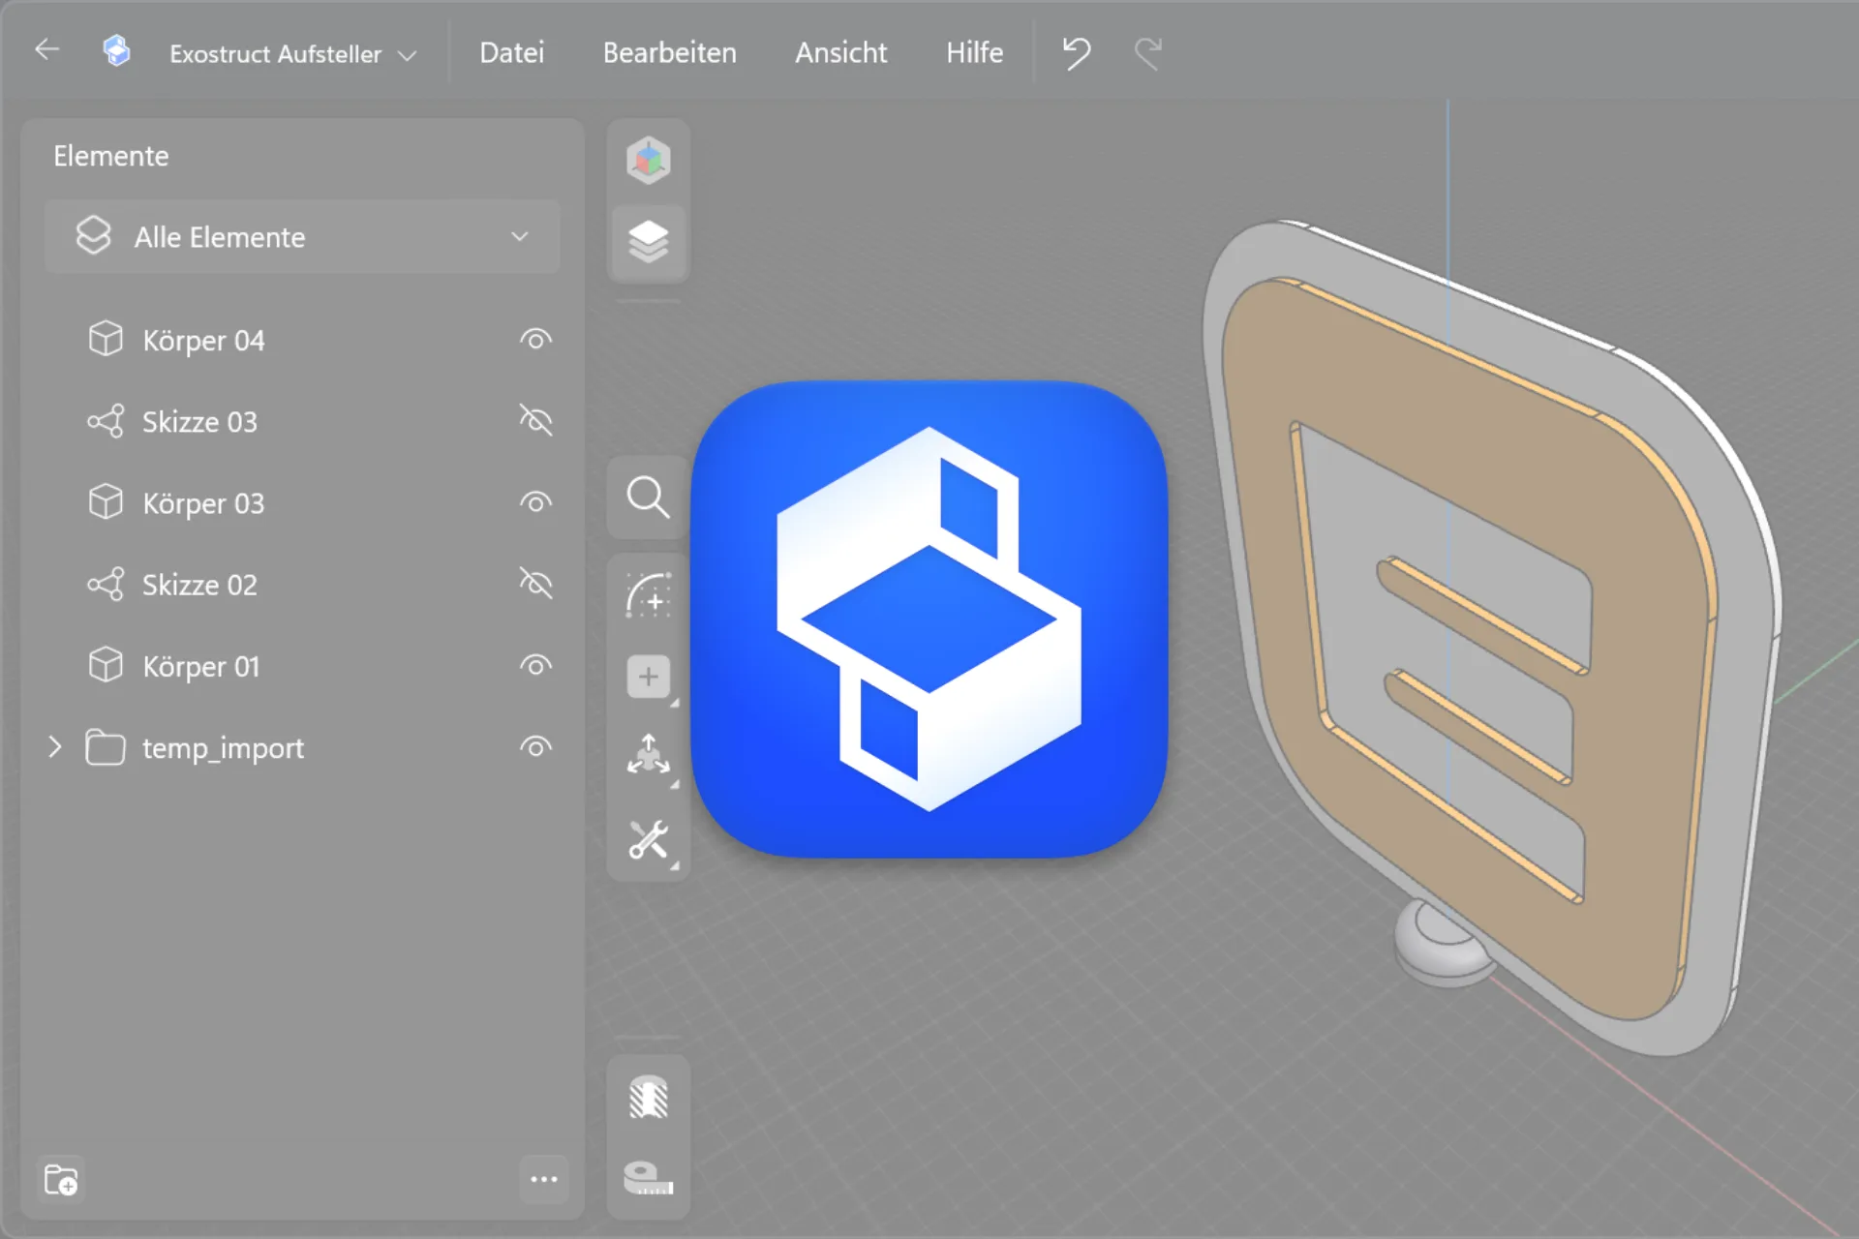1859x1239 pixels.
Task: Show Skizze 03 with its crossed eye
Action: point(535,421)
